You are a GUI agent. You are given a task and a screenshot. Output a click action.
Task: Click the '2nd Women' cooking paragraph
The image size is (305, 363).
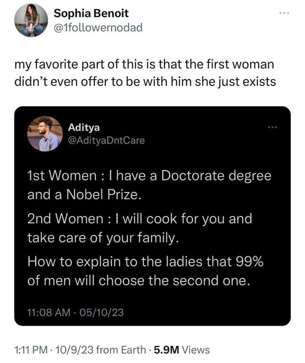(x=140, y=228)
